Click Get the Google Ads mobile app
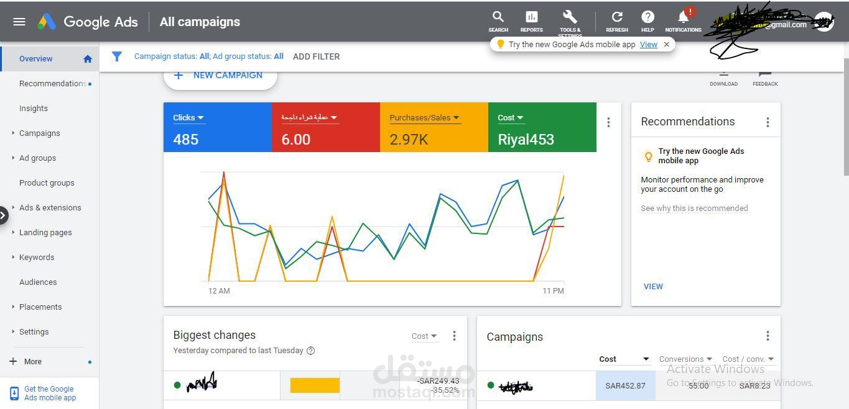849x409 pixels. pos(50,393)
